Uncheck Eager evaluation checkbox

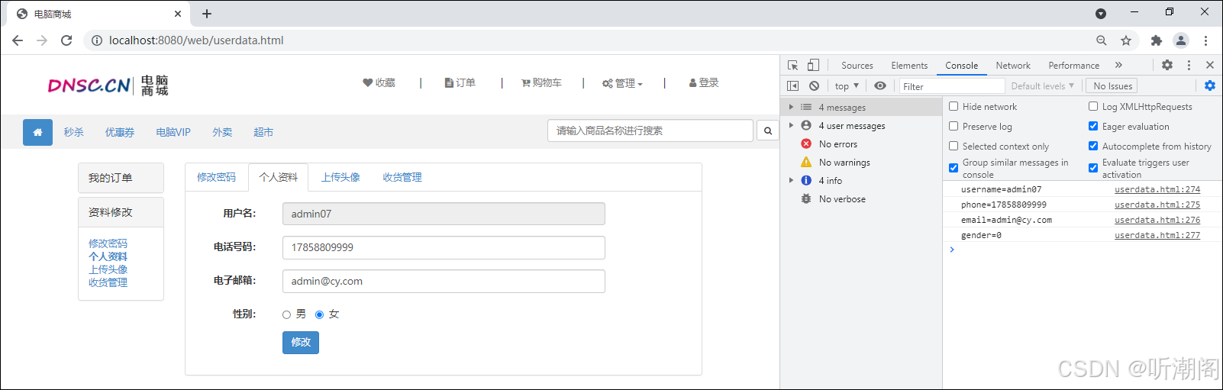pos(1093,126)
